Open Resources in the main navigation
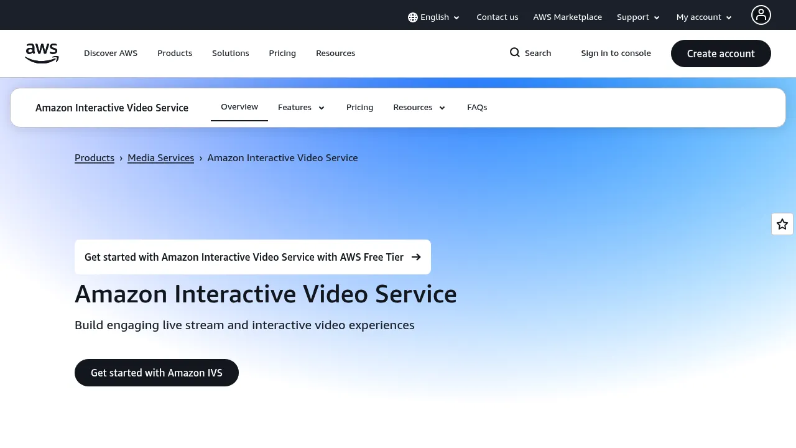 (336, 54)
